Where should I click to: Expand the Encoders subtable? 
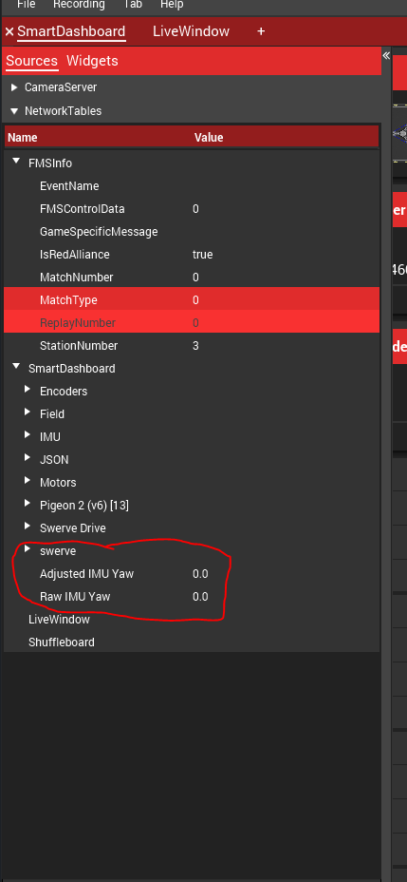27,390
